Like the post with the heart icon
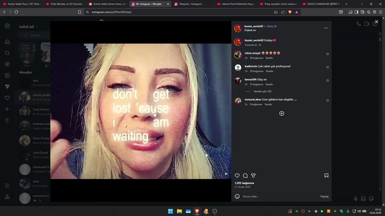Image resolution: width=385 pixels, height=216 pixels. (x=237, y=175)
